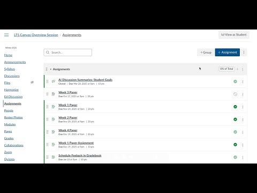Screen dimensions: 257x193
Task: Click drag handle for Week 1 Paper Assignment
Action: pos(47,145)
